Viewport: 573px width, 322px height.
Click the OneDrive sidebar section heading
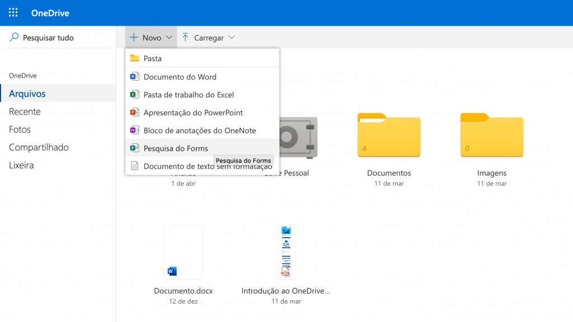click(x=22, y=75)
